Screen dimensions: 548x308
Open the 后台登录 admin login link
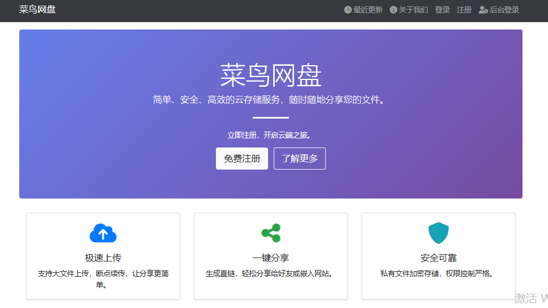click(504, 10)
